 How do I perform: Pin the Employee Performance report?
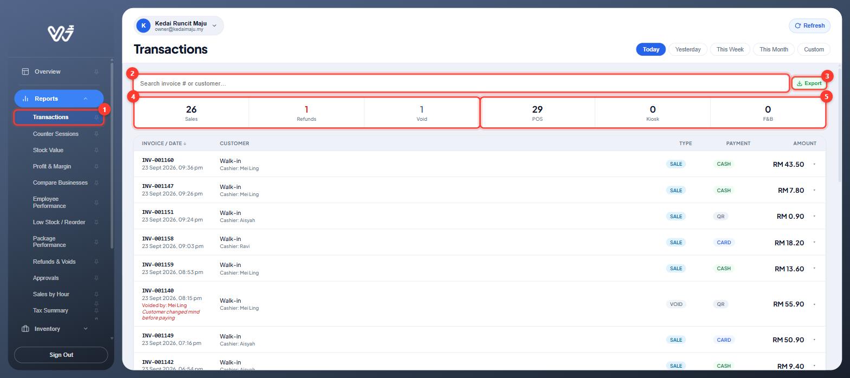96,203
